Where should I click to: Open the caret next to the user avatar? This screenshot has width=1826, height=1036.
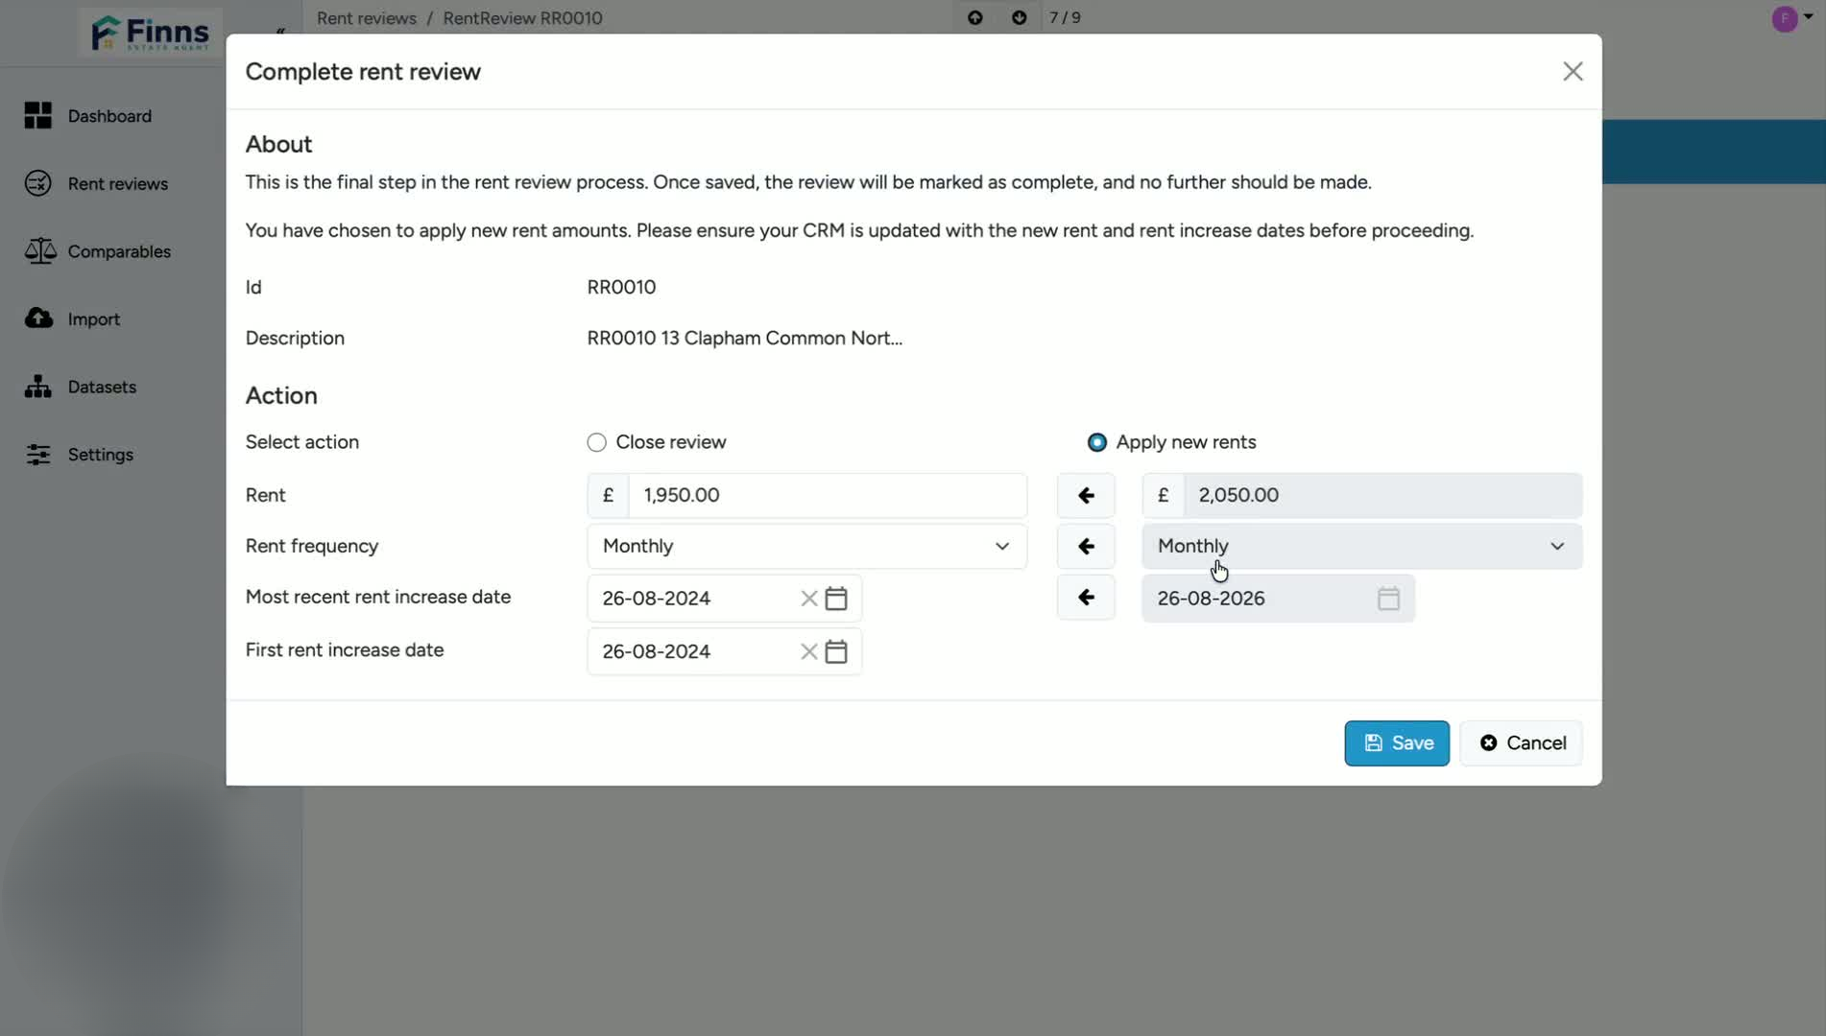pos(1809,16)
